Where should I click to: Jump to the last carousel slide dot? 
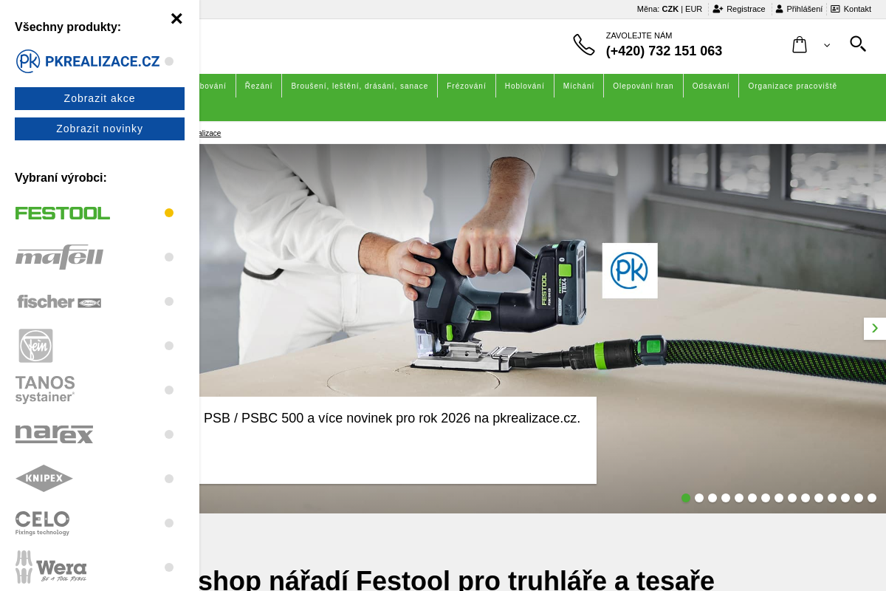(872, 498)
